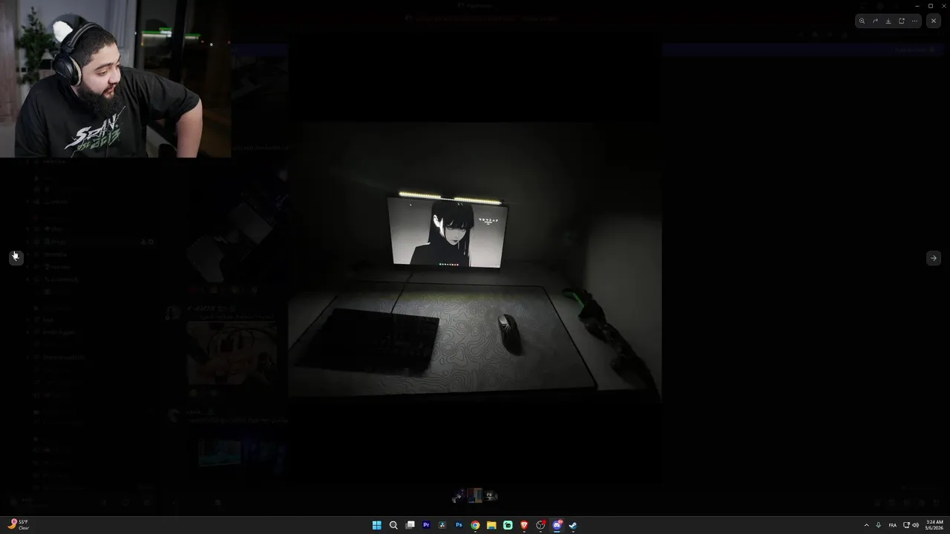Go to the previous image arrow
The width and height of the screenshot is (950, 534).
(16, 257)
